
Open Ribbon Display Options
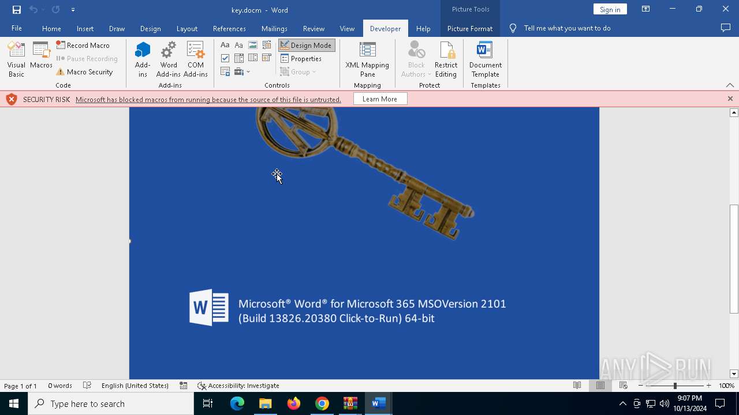[645, 9]
